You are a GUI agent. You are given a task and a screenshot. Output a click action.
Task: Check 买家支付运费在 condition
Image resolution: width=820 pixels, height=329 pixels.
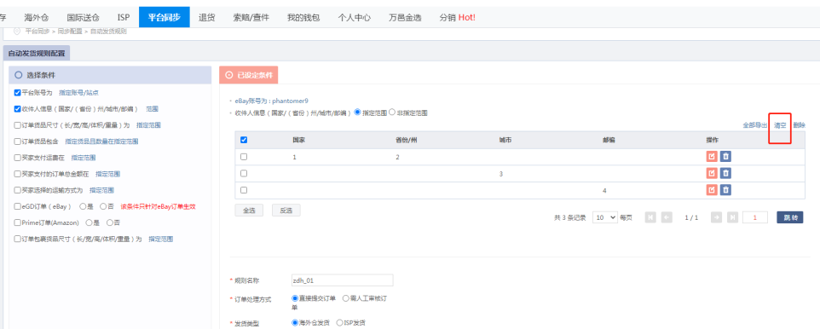17,158
